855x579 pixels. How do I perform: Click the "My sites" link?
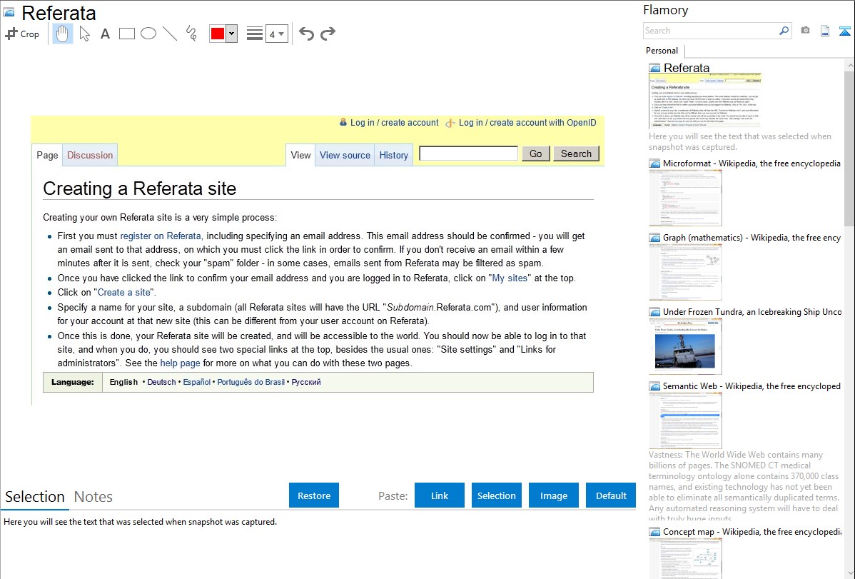[510, 278]
